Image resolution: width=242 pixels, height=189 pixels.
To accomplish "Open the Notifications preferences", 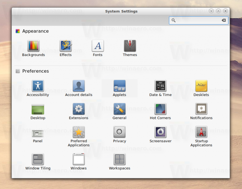I will tap(201, 109).
